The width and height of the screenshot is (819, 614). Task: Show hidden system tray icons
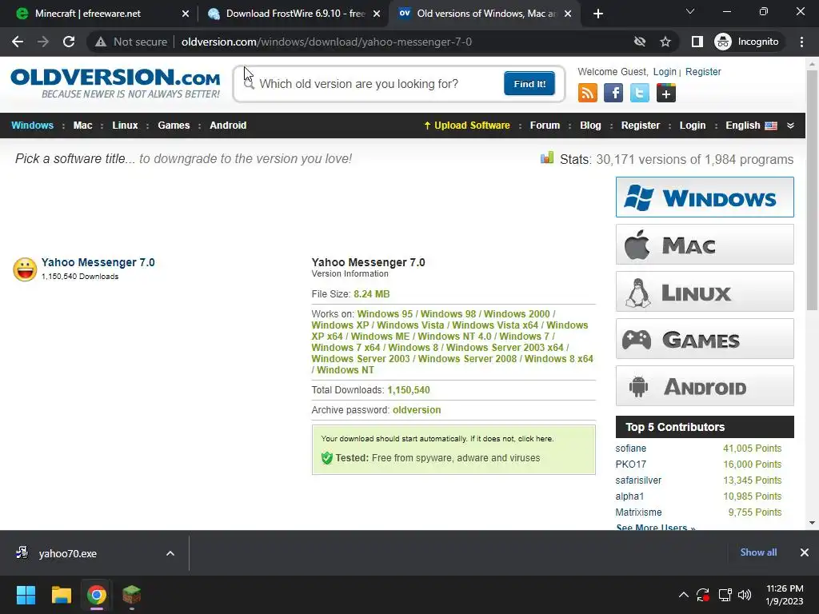click(x=683, y=595)
